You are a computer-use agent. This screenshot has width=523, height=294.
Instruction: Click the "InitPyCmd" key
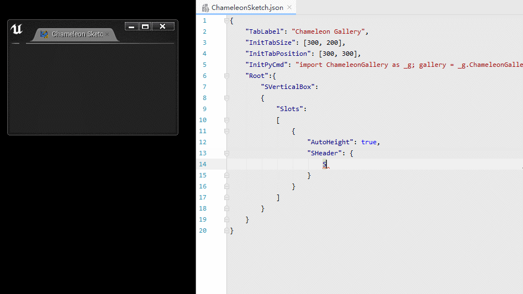pyautogui.click(x=267, y=65)
